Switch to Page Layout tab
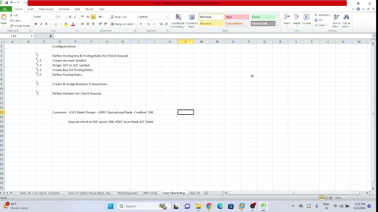378x212 pixels. point(46,9)
